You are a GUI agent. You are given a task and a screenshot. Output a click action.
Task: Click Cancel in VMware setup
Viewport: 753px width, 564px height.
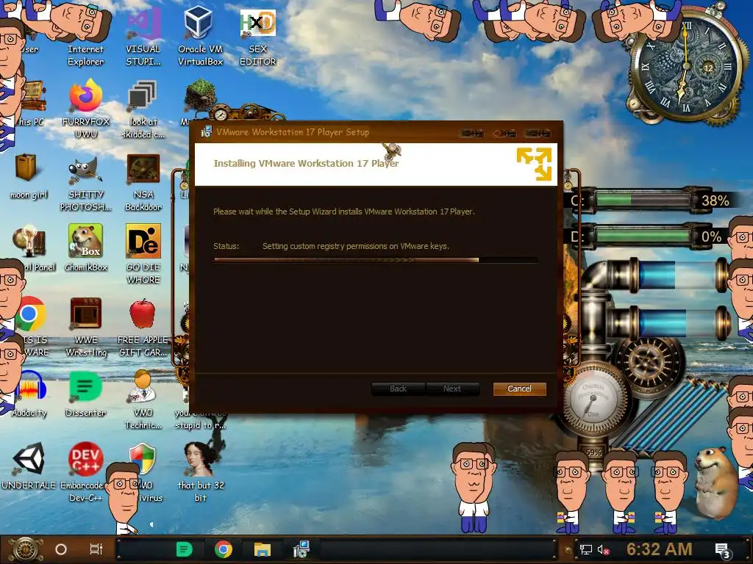pos(519,388)
